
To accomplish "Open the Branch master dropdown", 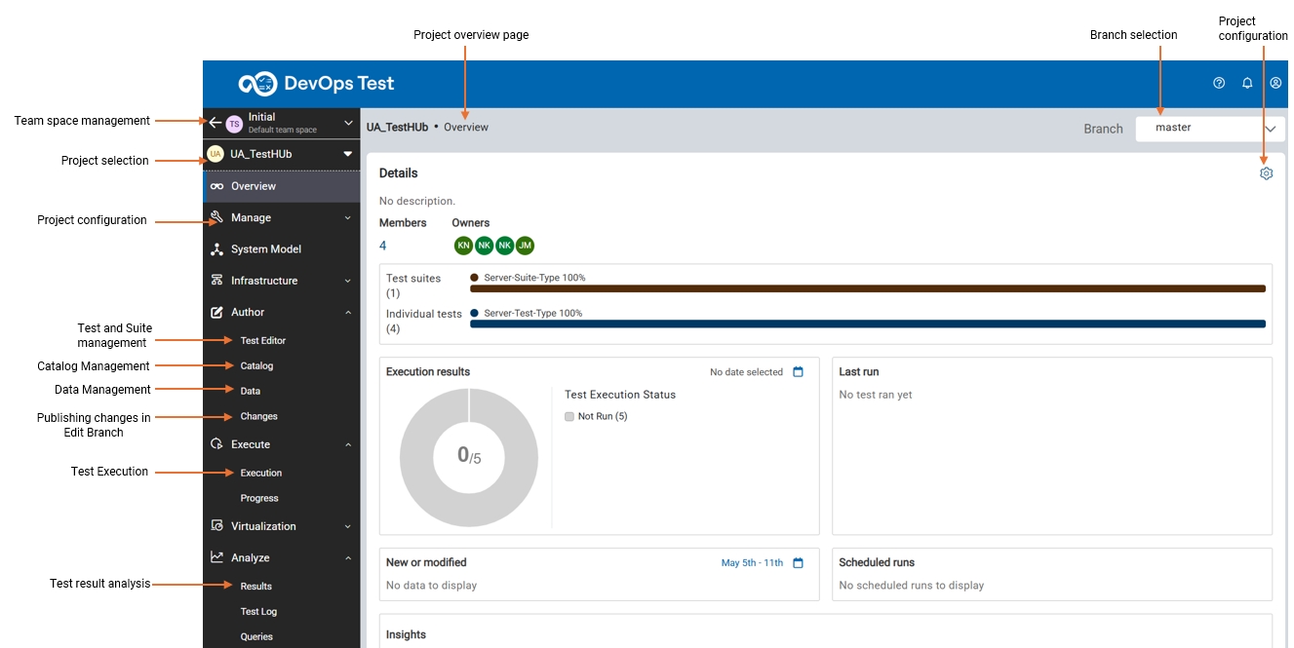I will tap(1209, 128).
